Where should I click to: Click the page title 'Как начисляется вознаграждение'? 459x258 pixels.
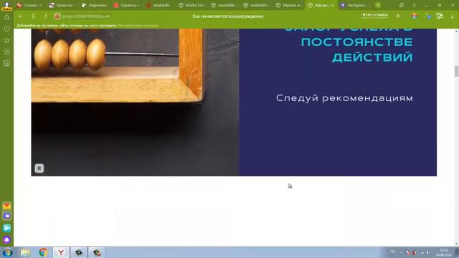click(x=228, y=16)
